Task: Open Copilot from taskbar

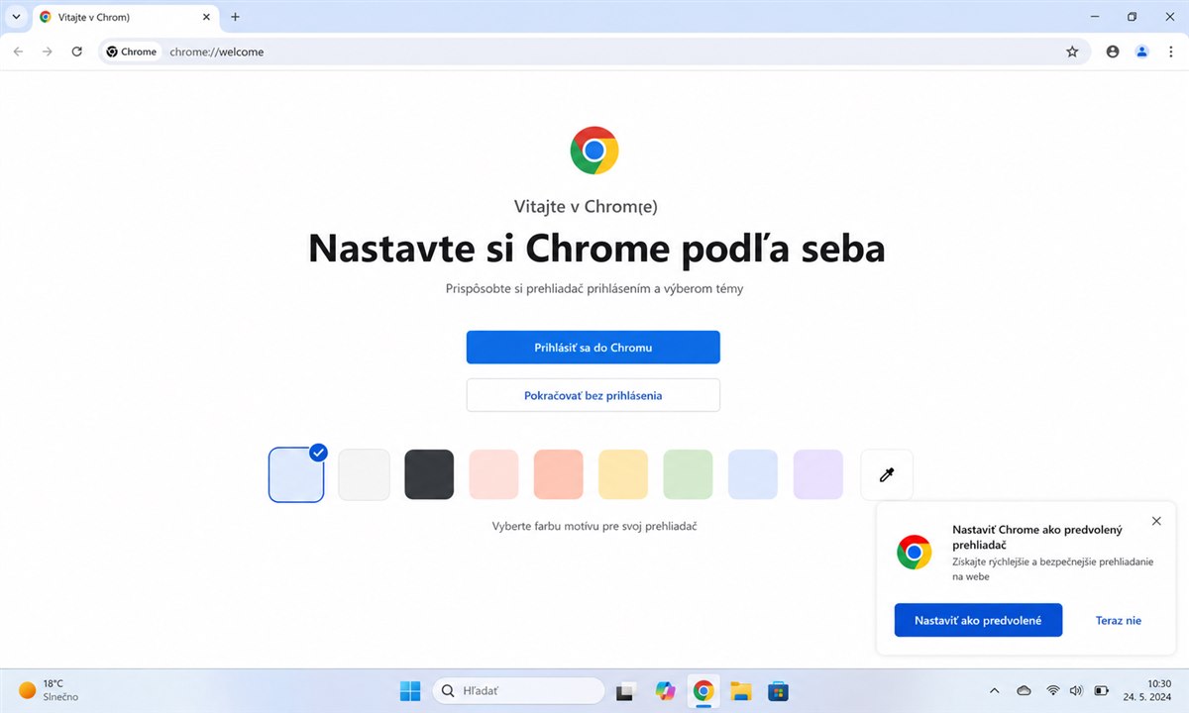Action: 665,691
